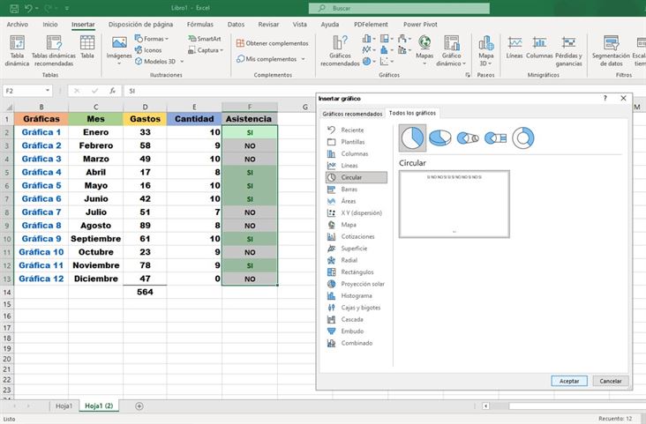Select the Todos los gráficos tab

coord(412,113)
